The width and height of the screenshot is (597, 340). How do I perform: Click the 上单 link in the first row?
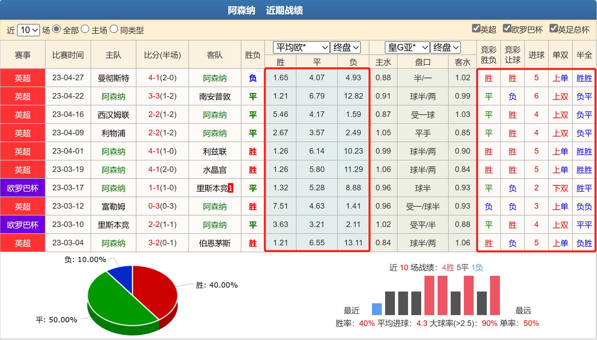[x=560, y=78]
